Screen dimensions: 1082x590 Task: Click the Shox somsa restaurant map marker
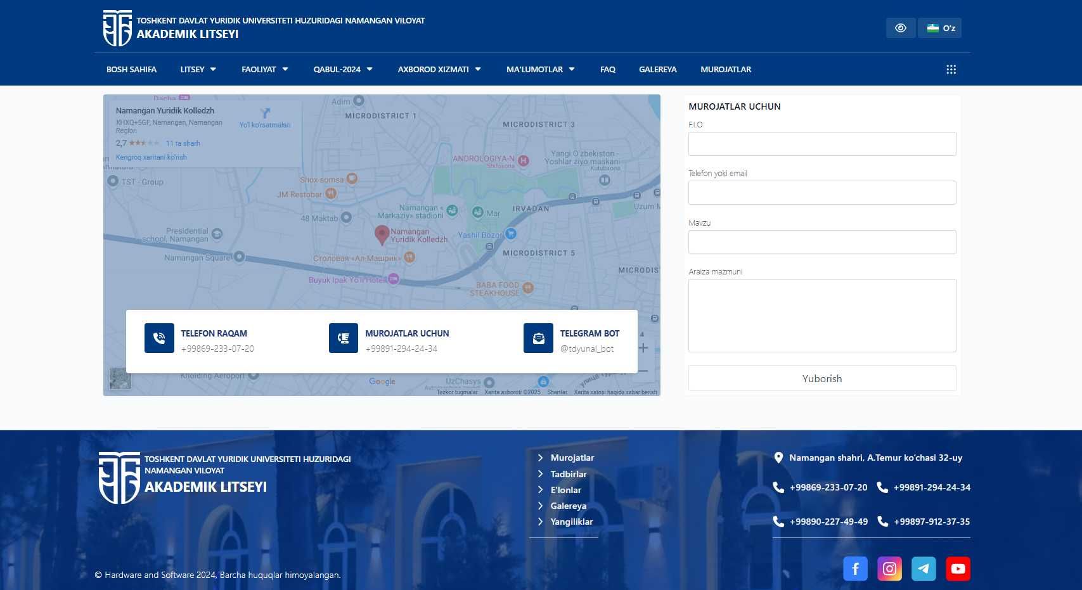[352, 179]
